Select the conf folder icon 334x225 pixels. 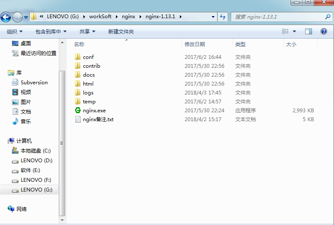click(x=77, y=57)
